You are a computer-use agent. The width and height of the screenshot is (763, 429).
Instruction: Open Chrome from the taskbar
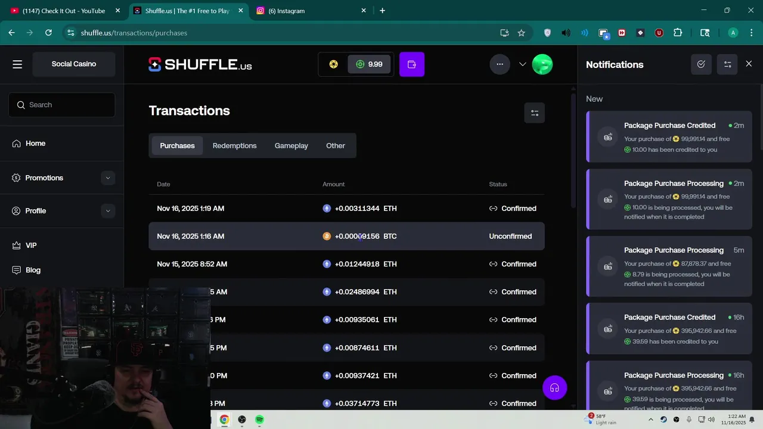pos(224,419)
